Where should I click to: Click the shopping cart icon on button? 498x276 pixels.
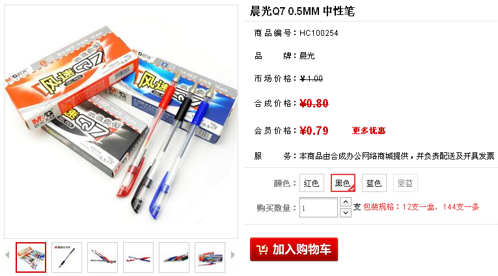[262, 250]
